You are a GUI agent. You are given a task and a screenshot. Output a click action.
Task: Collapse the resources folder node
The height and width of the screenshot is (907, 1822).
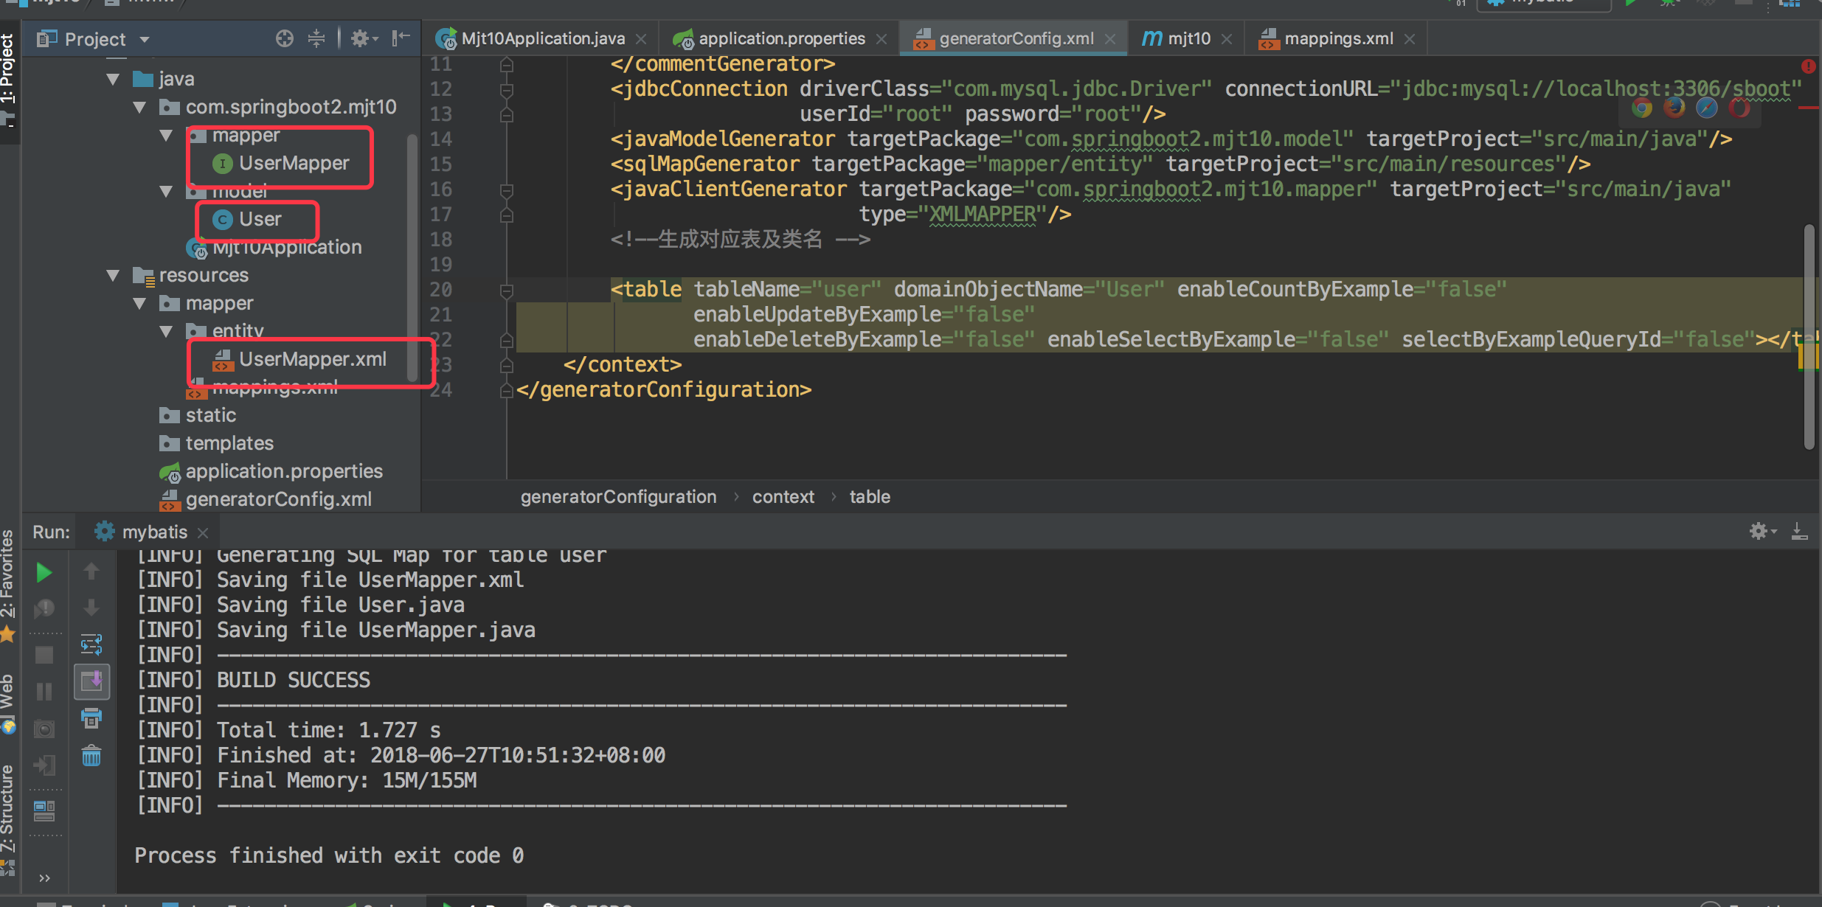113,275
